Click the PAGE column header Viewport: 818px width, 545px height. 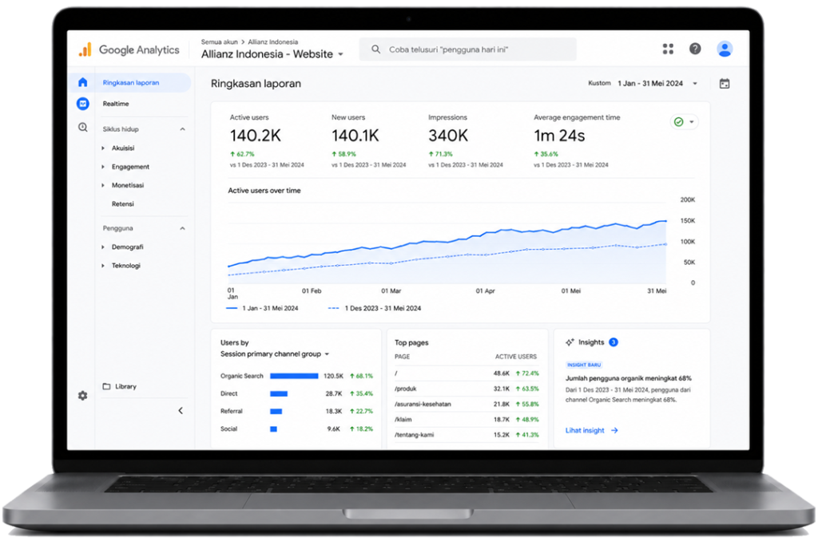click(402, 357)
